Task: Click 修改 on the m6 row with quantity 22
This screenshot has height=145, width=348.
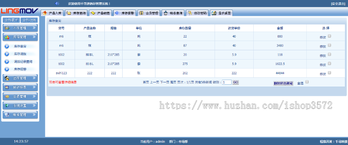Action: (323, 37)
